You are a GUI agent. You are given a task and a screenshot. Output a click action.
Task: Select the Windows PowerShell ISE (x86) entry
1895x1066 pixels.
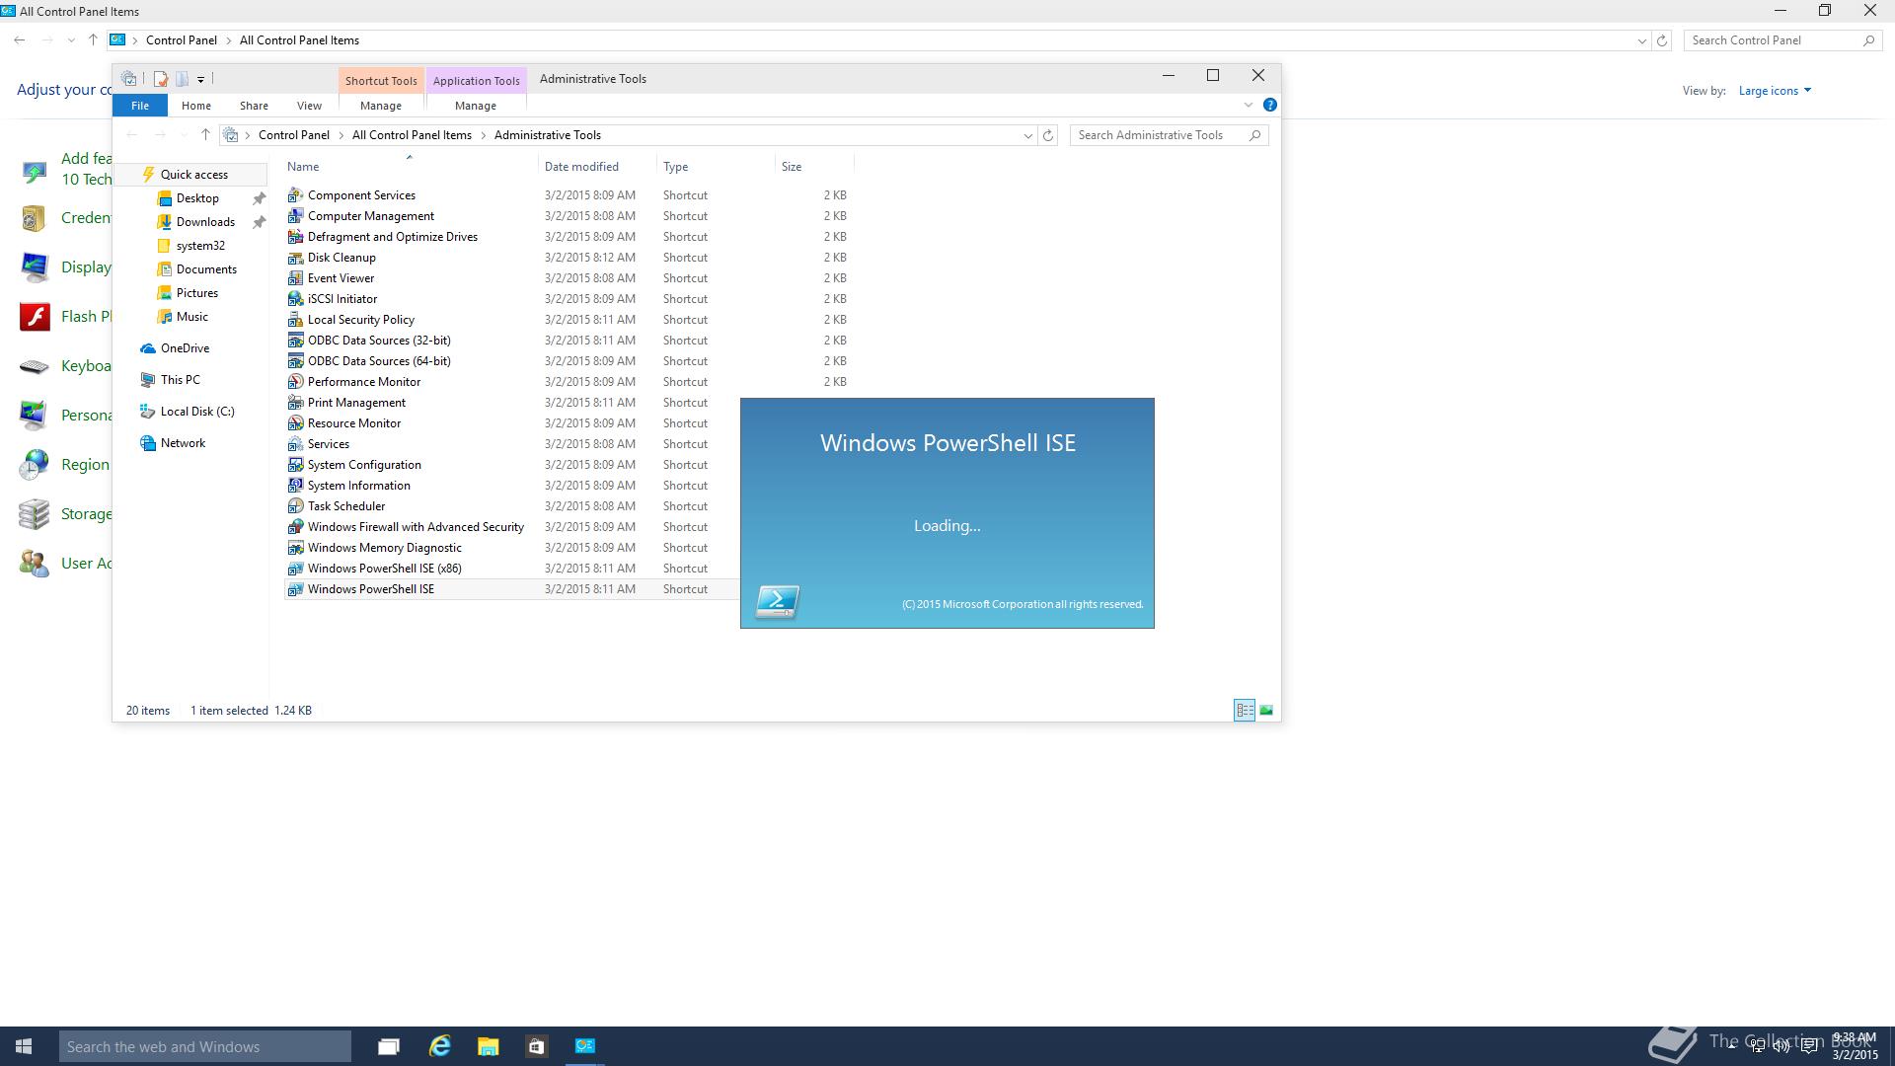[384, 569]
